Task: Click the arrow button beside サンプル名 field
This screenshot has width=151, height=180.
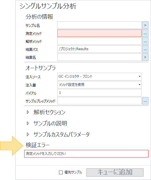Action: 145,25
